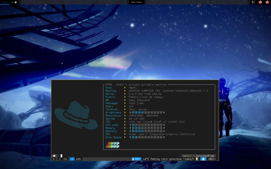
Task: Click the green checkmark beside the main branch
Action: (190, 155)
